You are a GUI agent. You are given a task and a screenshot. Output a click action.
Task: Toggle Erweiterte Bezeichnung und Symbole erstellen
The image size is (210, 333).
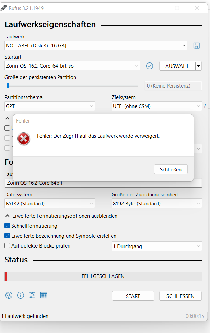click(x=7, y=236)
